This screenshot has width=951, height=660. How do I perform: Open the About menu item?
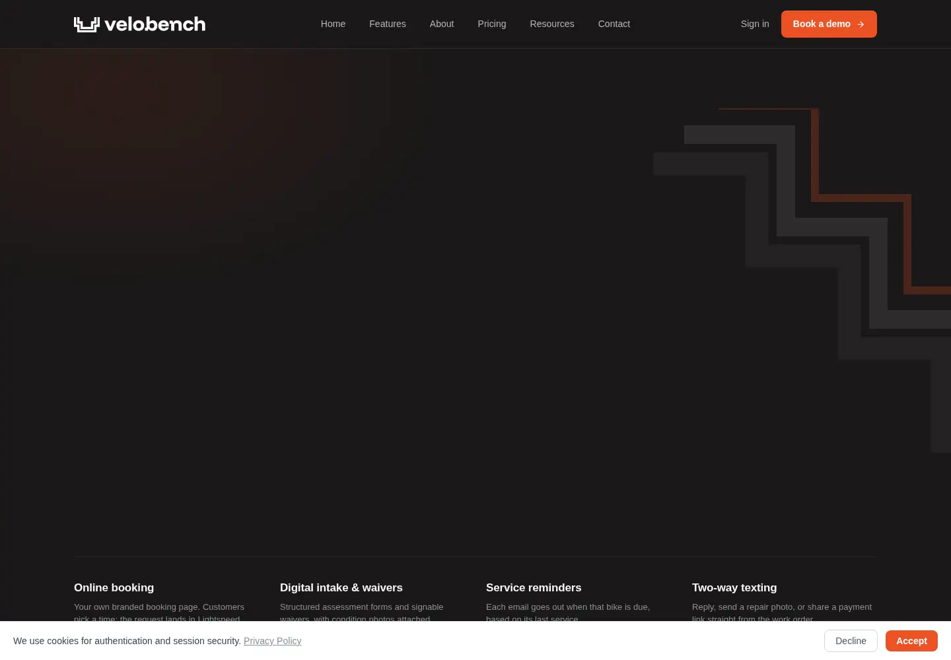442,24
